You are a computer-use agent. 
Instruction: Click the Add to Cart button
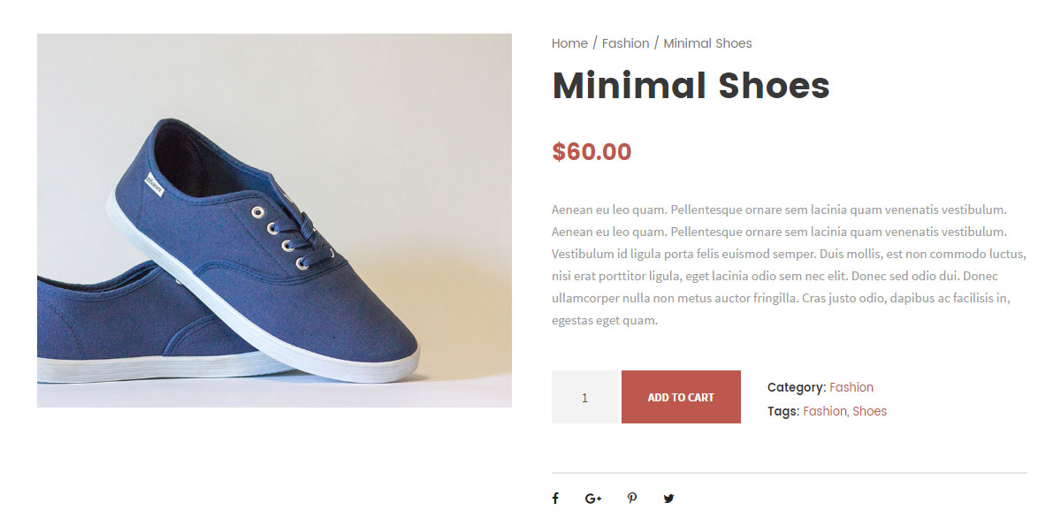tap(681, 397)
